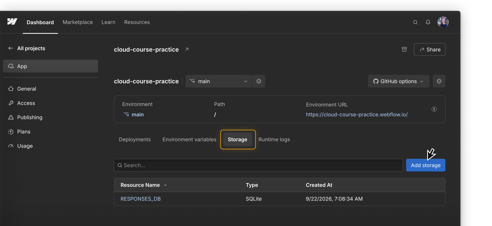Viewport: 492px width, 226px height.
Task: Open the Marketplace menu
Action: click(x=78, y=22)
